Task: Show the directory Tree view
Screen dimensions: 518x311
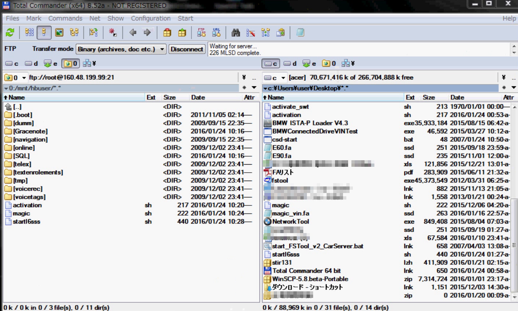Action: [74, 33]
